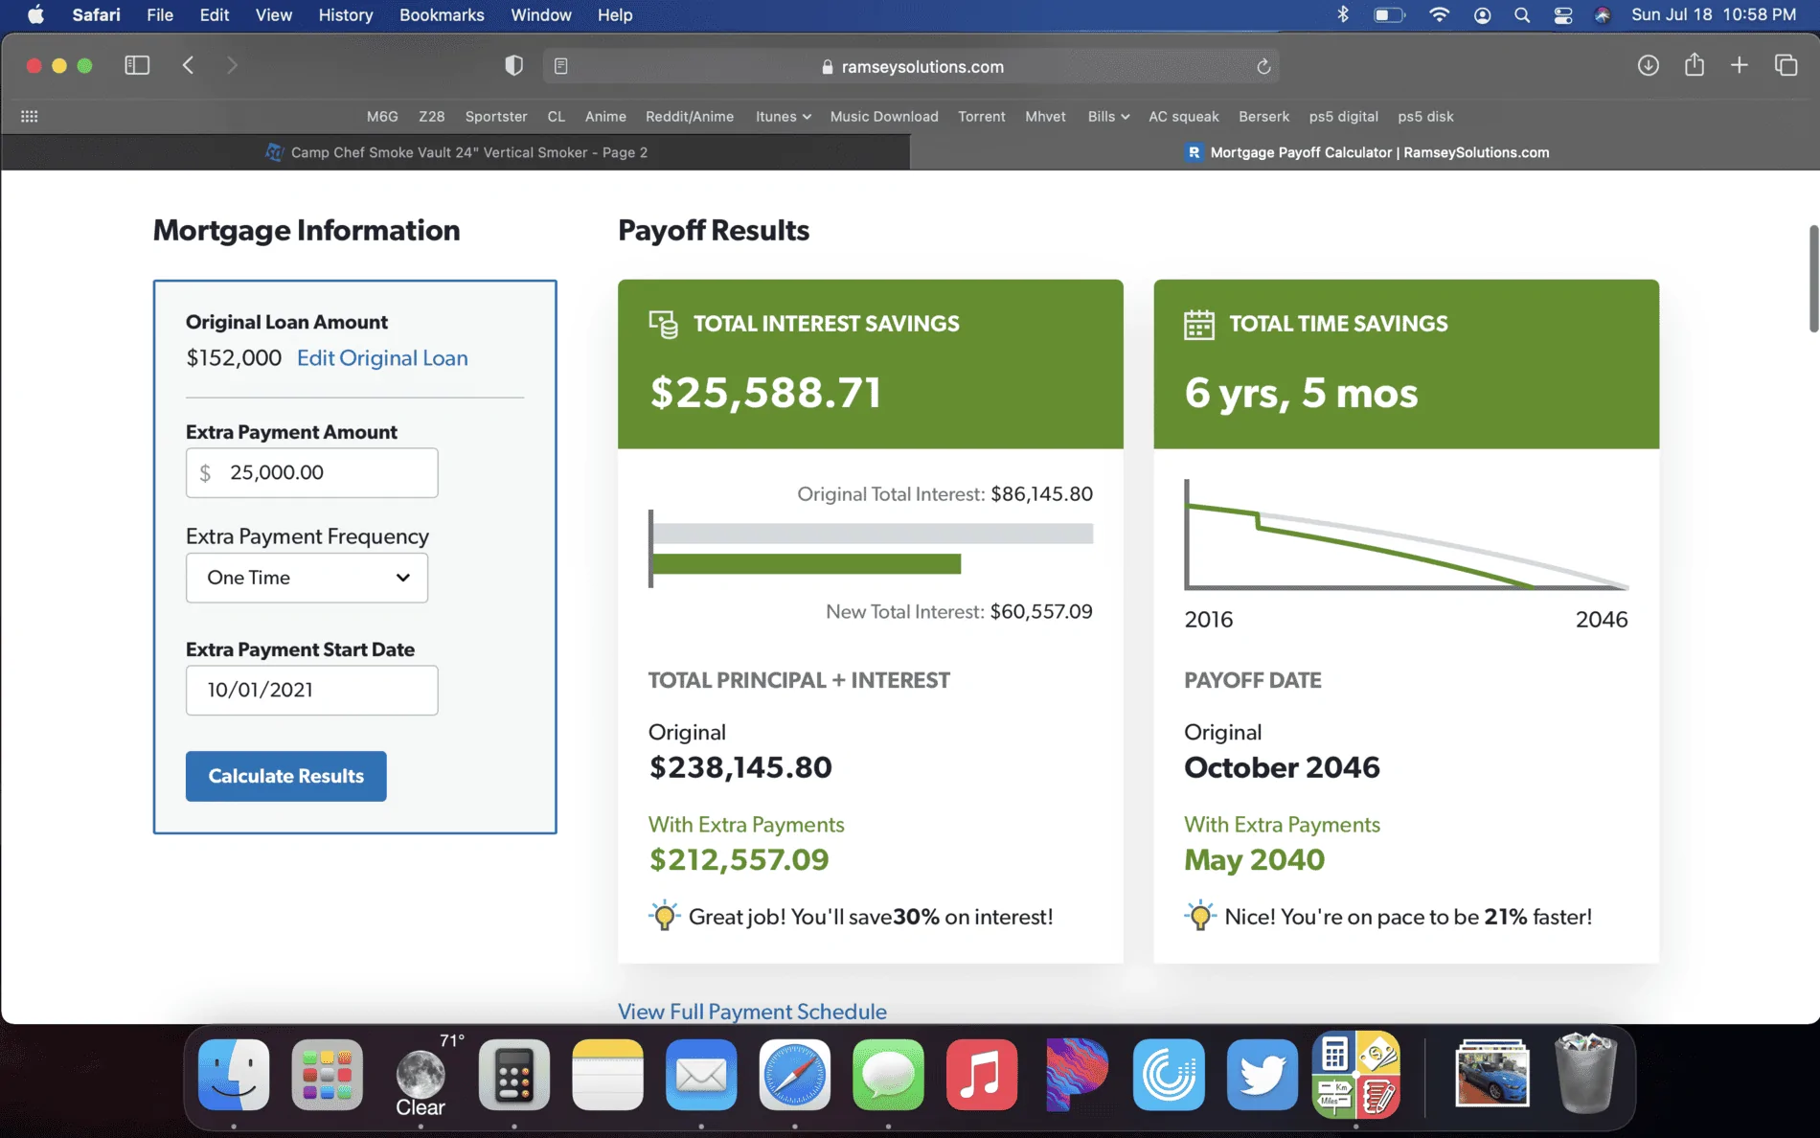This screenshot has height=1138, width=1820.
Task: Click the ramseysolutions.com address bar
Action: point(911,66)
